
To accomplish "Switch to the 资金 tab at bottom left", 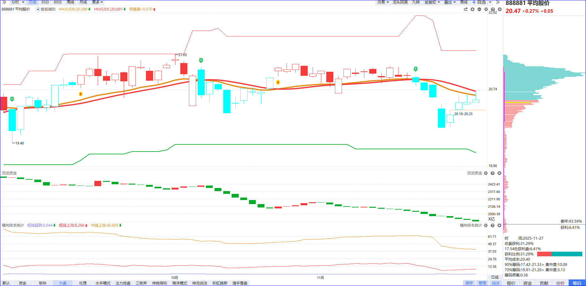I will coord(23,283).
